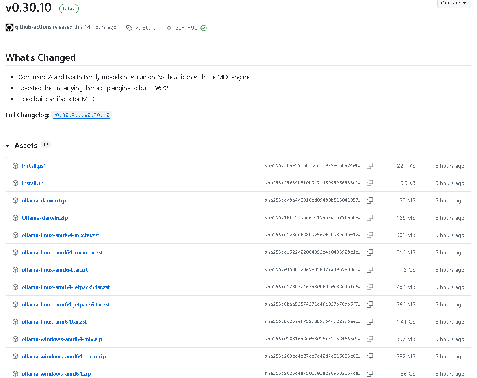
Task: Copy hash for ollama-linux-amd64-mlx.tar.zst
Action: [x=370, y=235]
